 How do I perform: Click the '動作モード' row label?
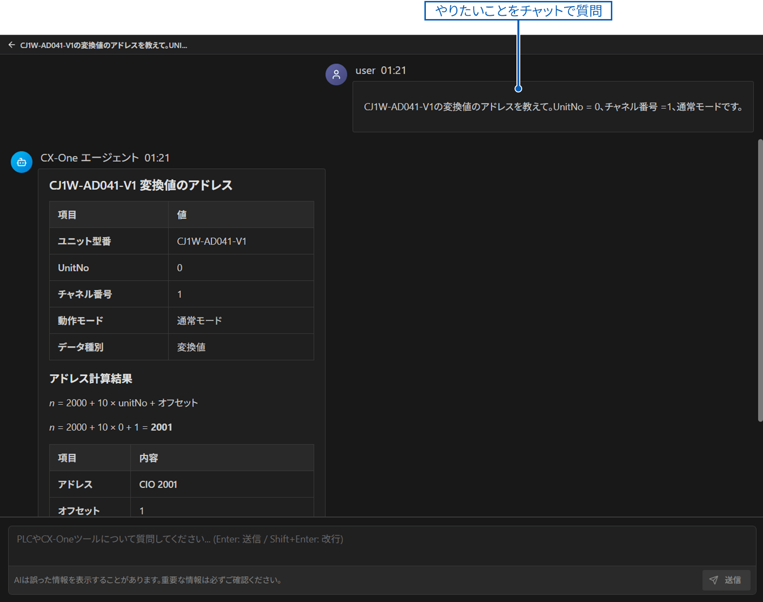[x=109, y=321]
